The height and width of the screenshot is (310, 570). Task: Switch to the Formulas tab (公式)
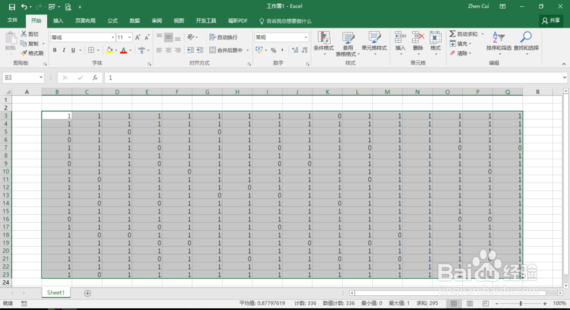point(113,21)
